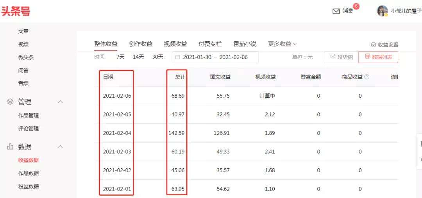Expand the 更多收益 dropdown
The height and width of the screenshot is (198, 422).
pos(283,44)
